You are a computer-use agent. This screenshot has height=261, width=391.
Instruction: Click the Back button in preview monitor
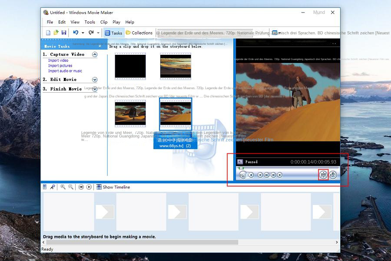click(x=260, y=175)
